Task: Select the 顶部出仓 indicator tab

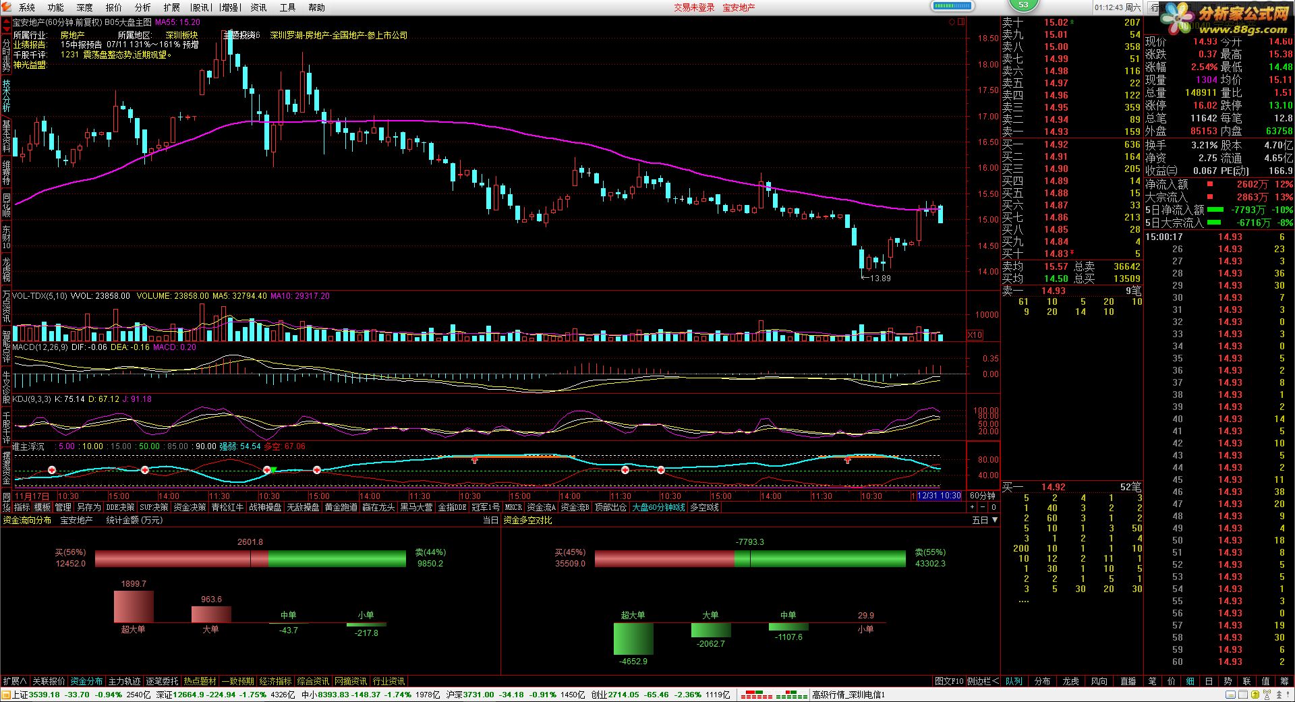Action: click(611, 507)
